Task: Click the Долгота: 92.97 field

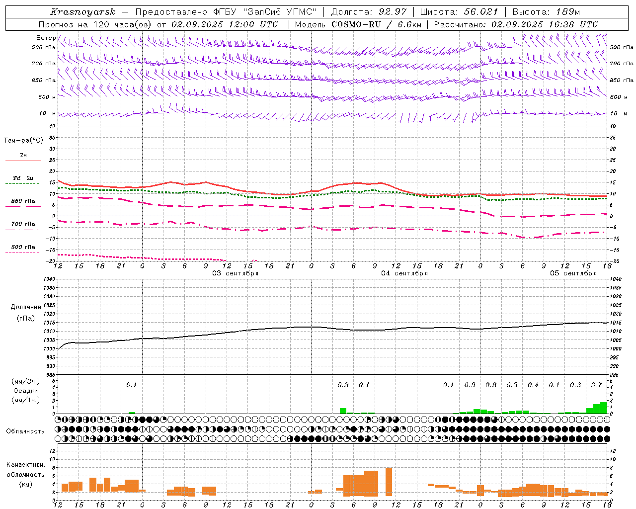Action: [x=369, y=12]
